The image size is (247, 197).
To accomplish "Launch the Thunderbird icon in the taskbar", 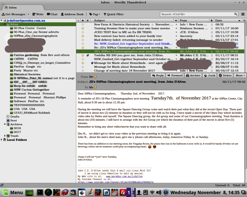I will 73,192.
